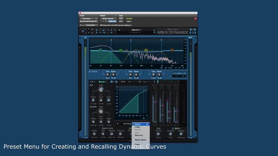Click the first crossover Slope knob
278x156 pixels.
pos(113,75)
